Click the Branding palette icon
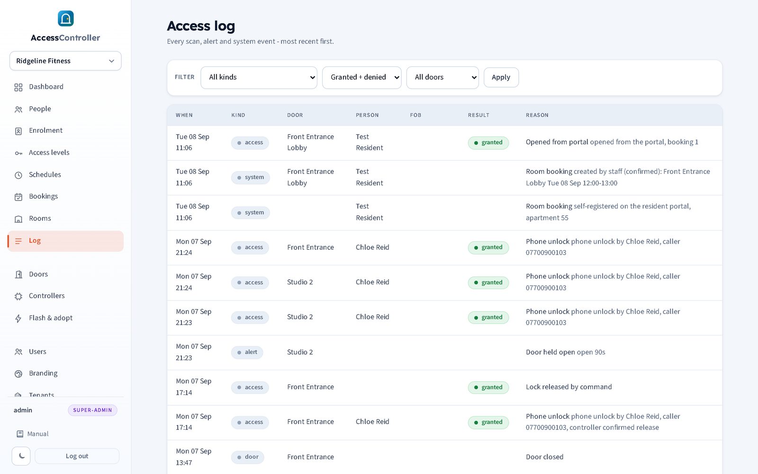Screen dimensions: 758x474 18,374
